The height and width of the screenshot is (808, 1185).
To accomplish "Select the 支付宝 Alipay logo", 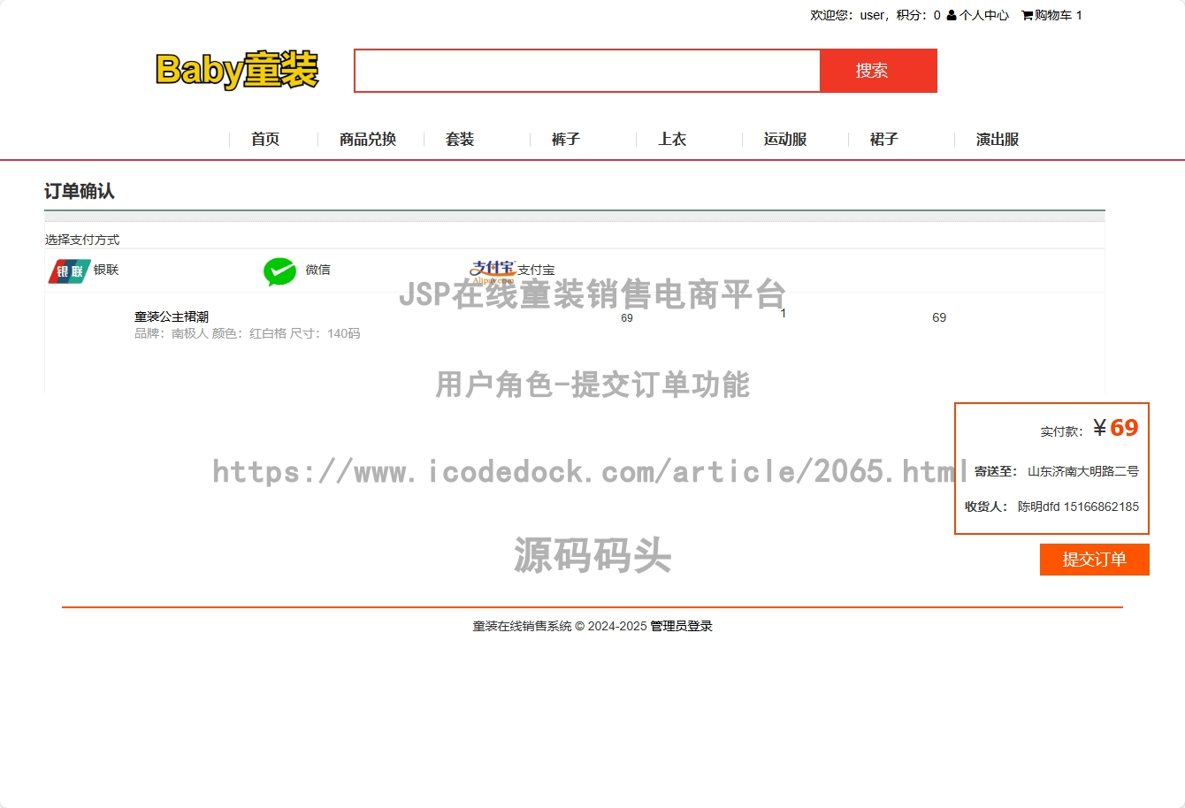I will tap(492, 271).
